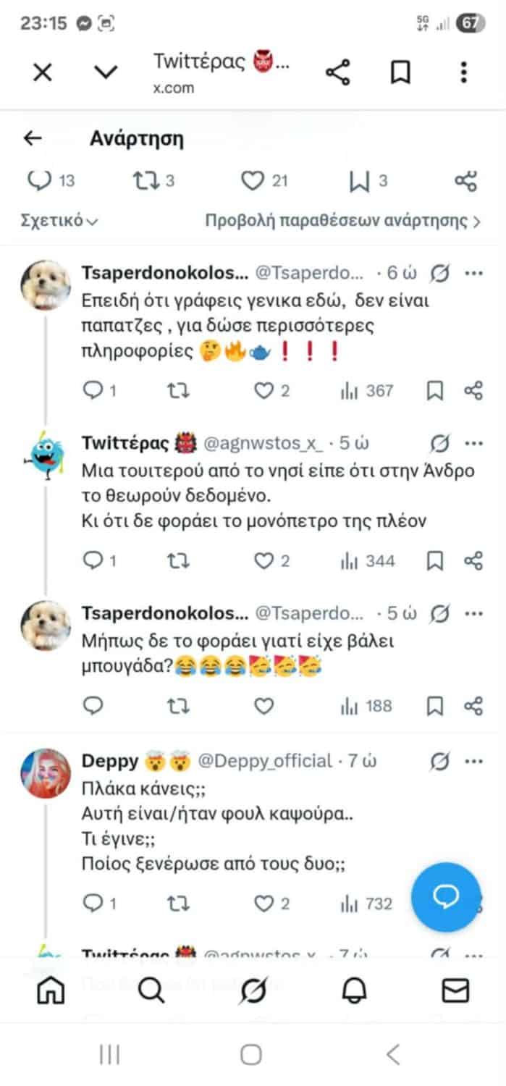506x1086 pixels.
Task: View analytics showing 732 views on Deppy's reply
Action: point(366,903)
